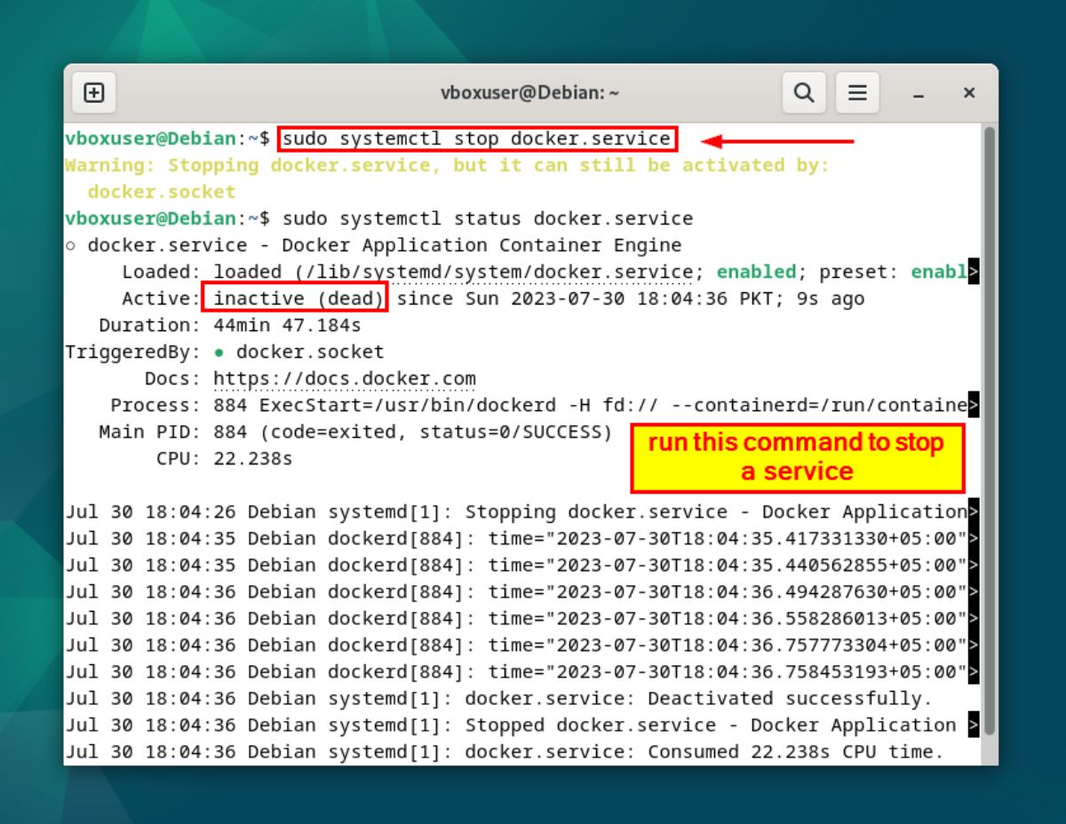Open the hamburger menu

pyautogui.click(x=857, y=92)
